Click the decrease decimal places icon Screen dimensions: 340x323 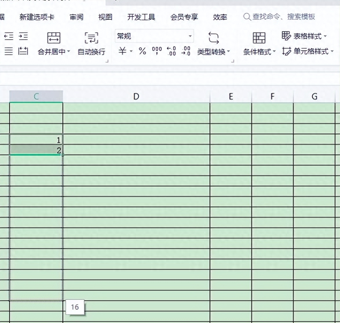(186, 51)
